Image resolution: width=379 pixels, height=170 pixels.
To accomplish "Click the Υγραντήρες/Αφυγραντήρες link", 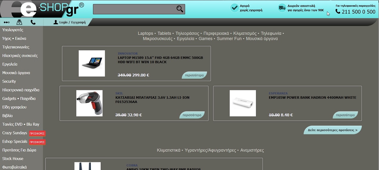I will [210, 150].
